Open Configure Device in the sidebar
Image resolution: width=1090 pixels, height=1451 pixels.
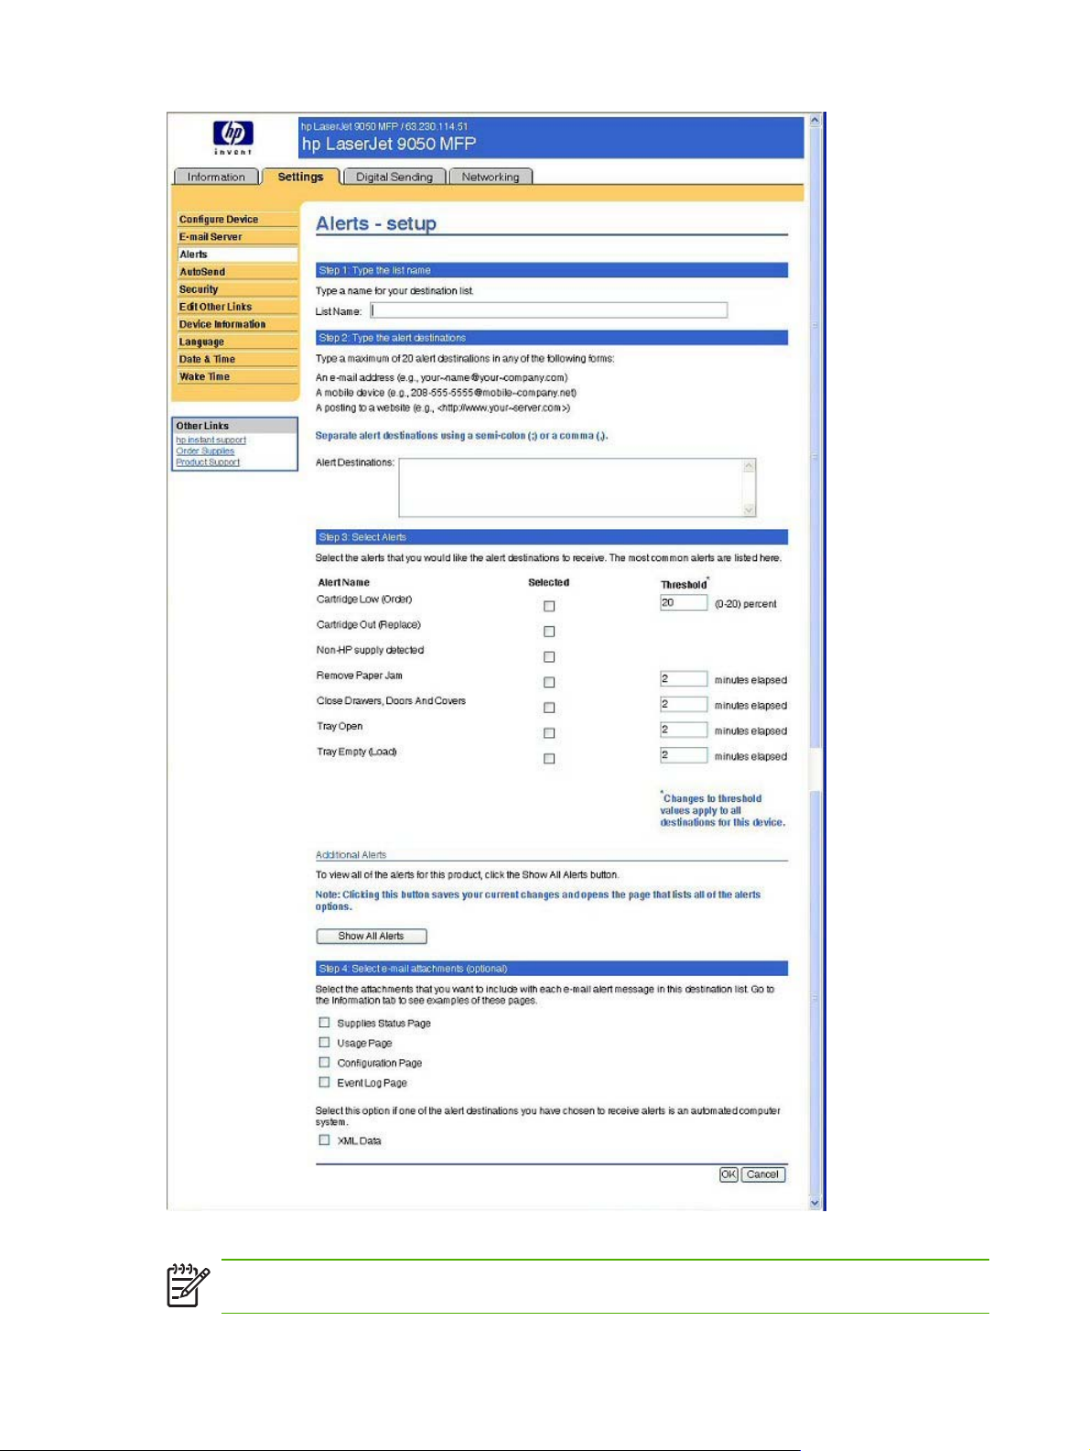237,220
